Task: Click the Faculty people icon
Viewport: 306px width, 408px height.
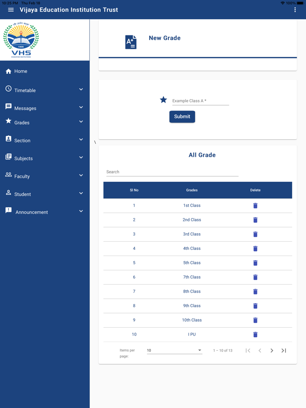Action: click(8, 174)
